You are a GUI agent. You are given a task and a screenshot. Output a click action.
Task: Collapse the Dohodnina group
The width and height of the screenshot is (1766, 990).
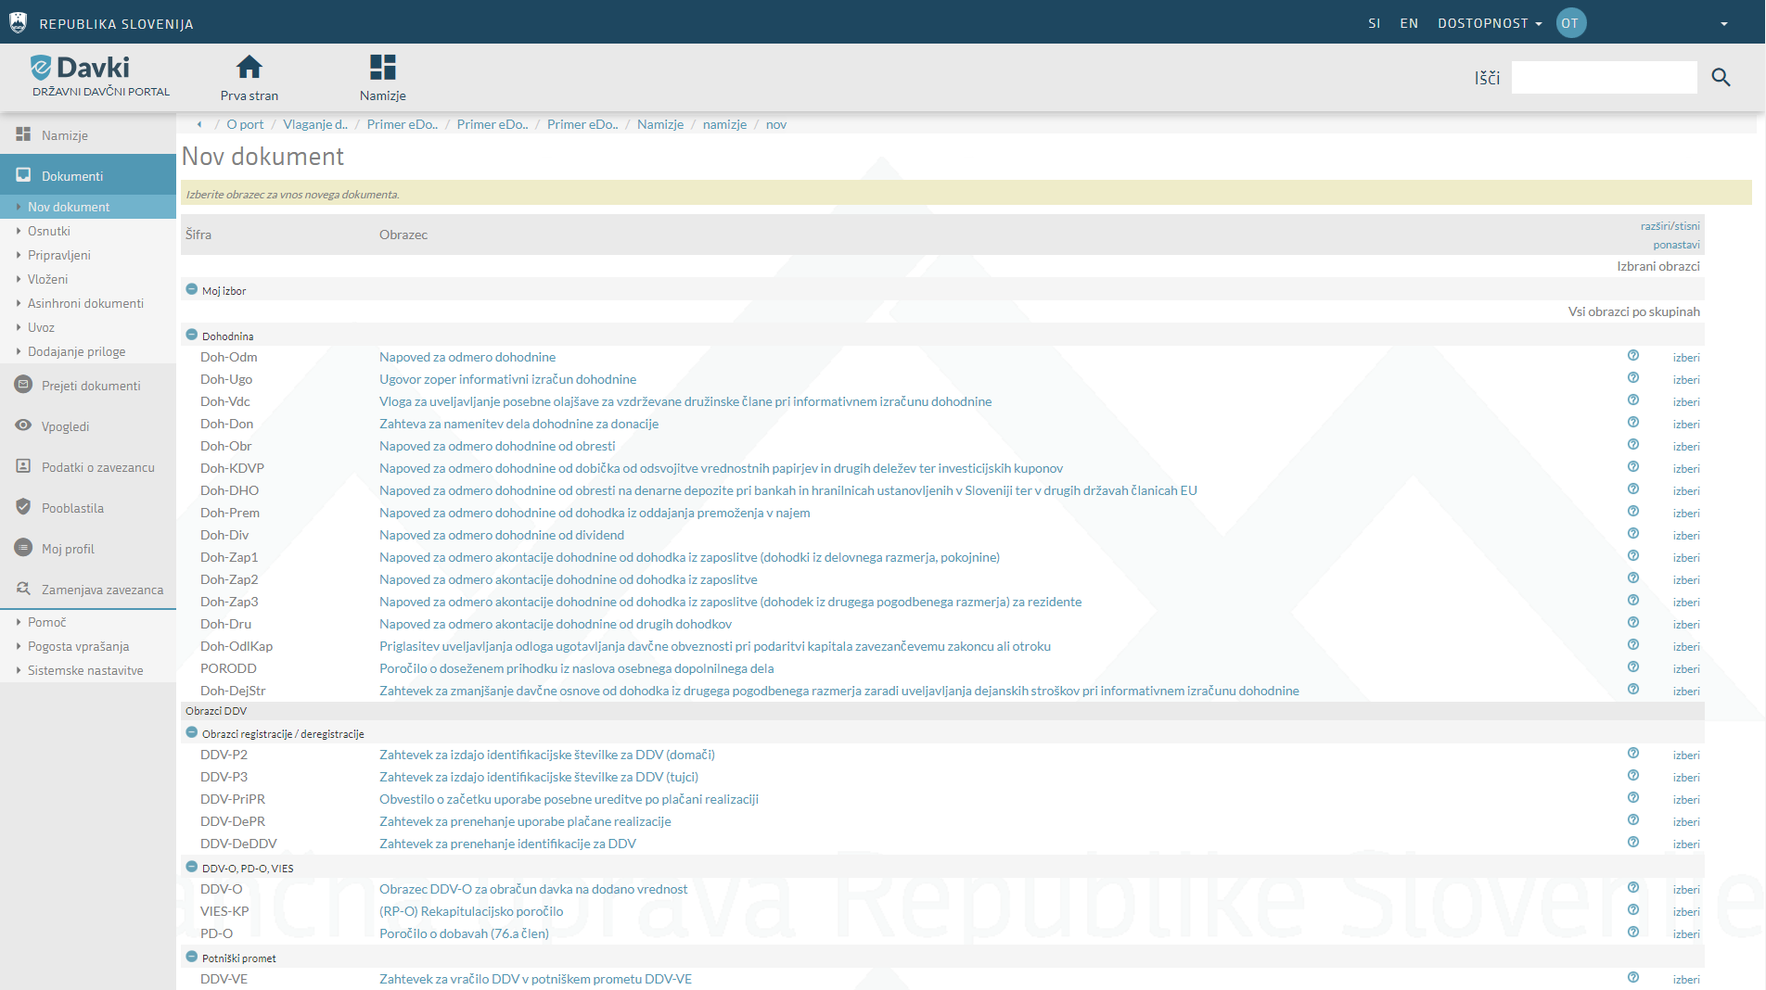coord(192,335)
